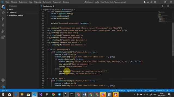Click For_Videos breadcrumb folder

pos(55,10)
